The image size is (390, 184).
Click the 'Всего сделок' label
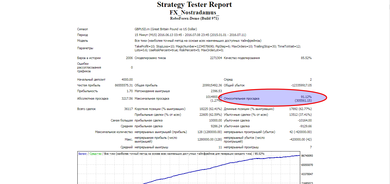click(x=86, y=109)
